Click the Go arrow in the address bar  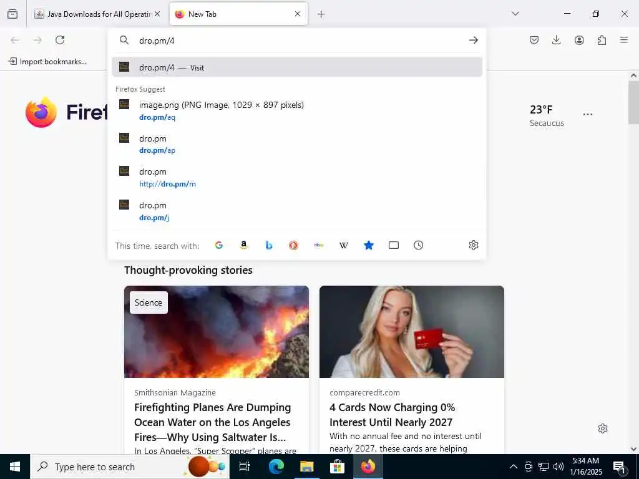click(x=473, y=40)
